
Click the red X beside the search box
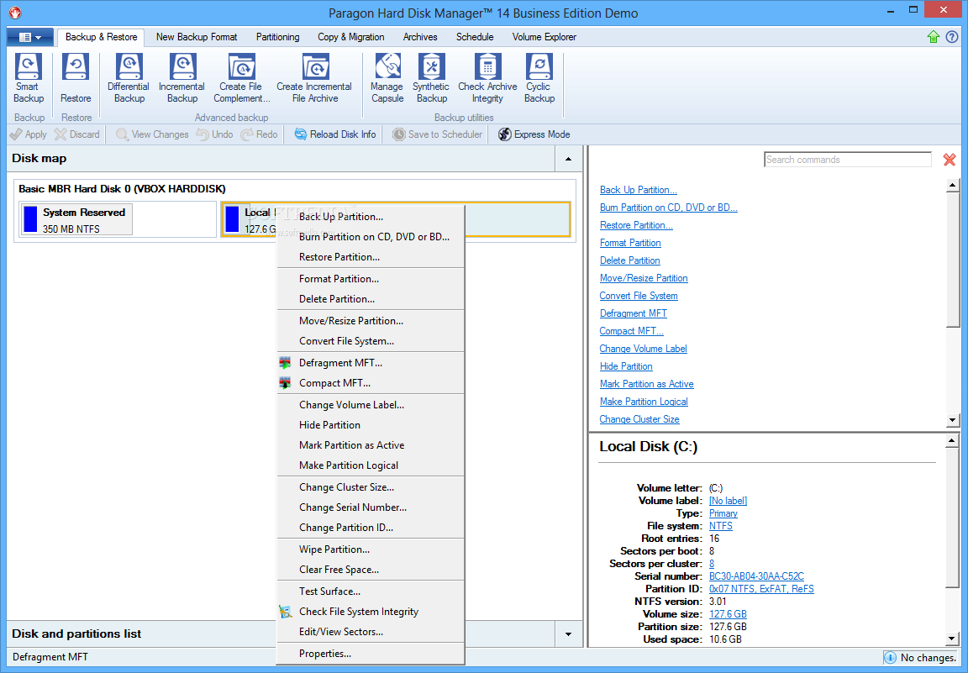pos(950,160)
